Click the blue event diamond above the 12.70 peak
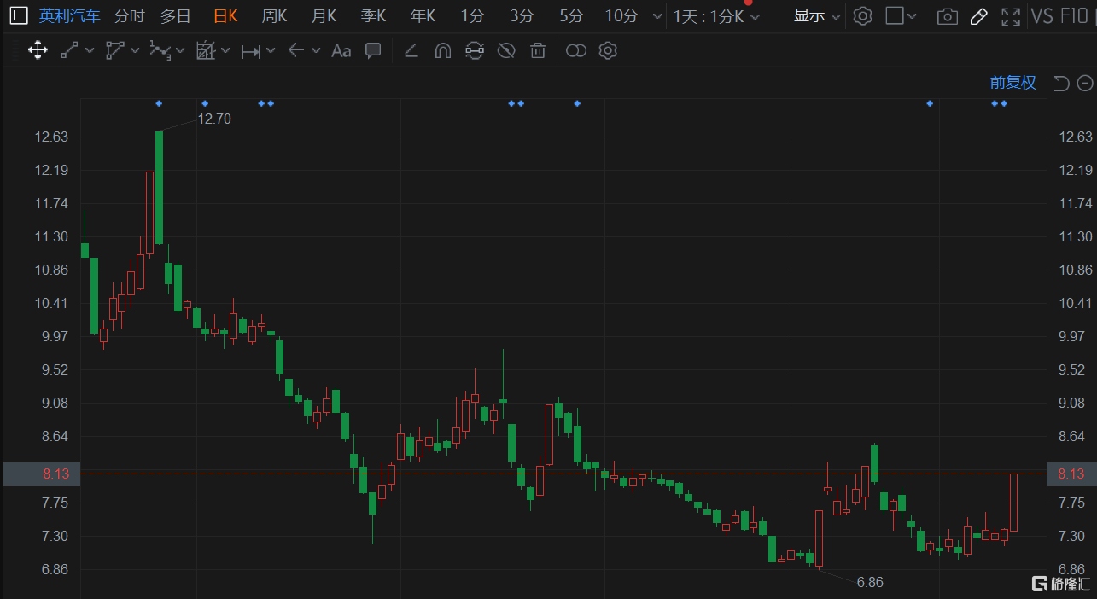Image resolution: width=1097 pixels, height=599 pixels. coord(159,103)
